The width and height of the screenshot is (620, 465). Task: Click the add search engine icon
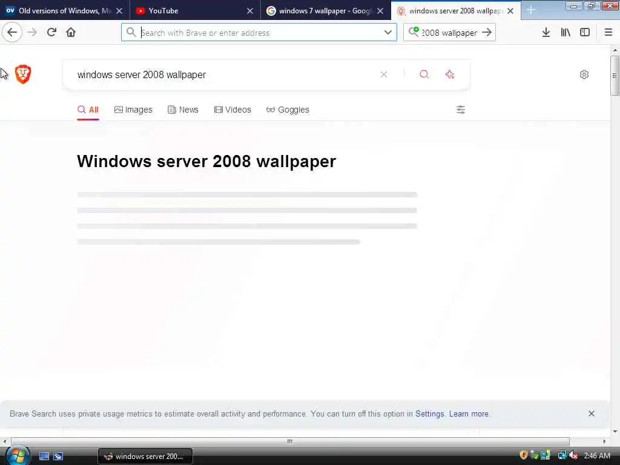point(413,31)
